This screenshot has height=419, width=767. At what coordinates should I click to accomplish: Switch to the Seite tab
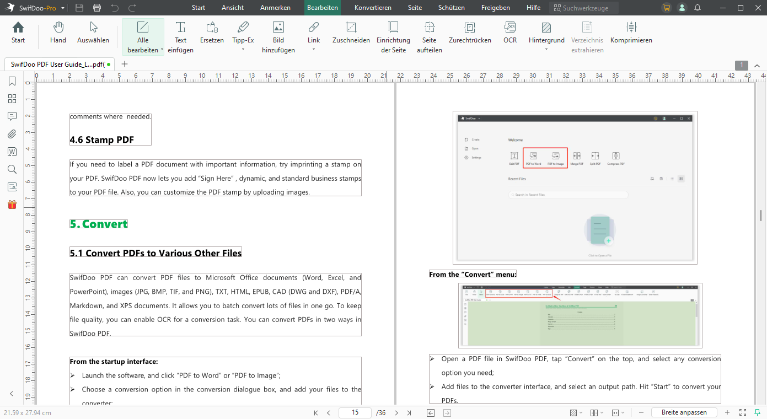click(415, 8)
